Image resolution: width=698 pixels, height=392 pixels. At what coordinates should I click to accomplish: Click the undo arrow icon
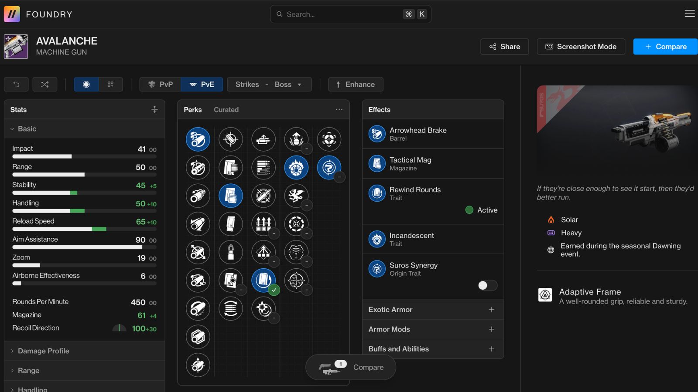[x=16, y=84]
